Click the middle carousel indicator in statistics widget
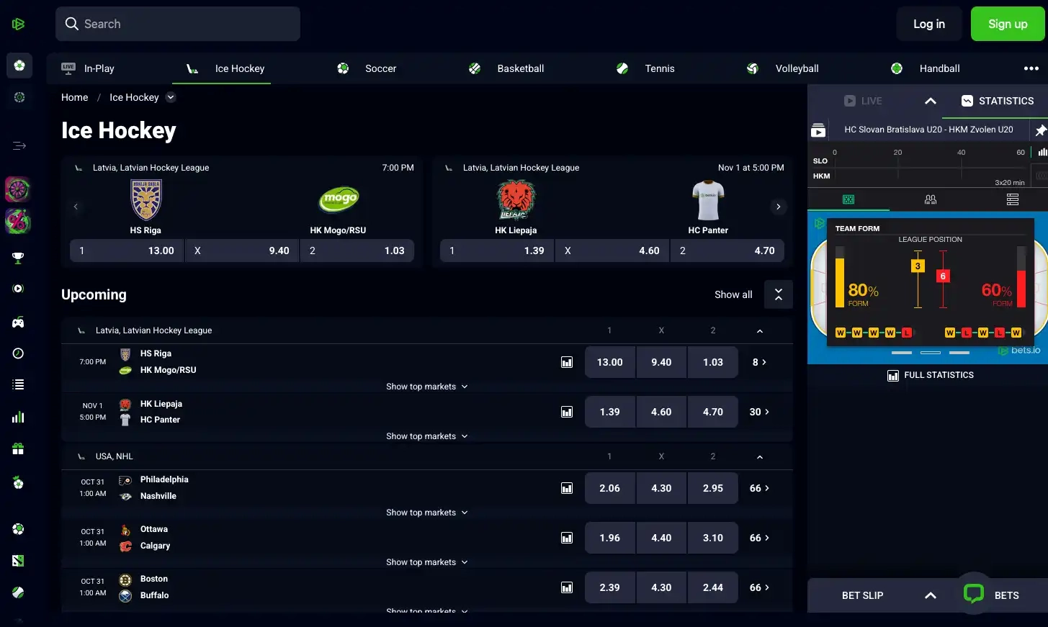Screen dimensions: 1048x627 point(930,353)
